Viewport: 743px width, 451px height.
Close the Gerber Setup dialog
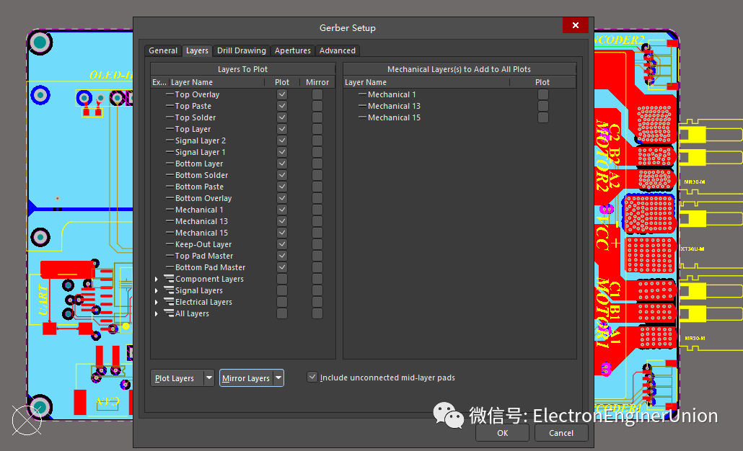tap(575, 26)
